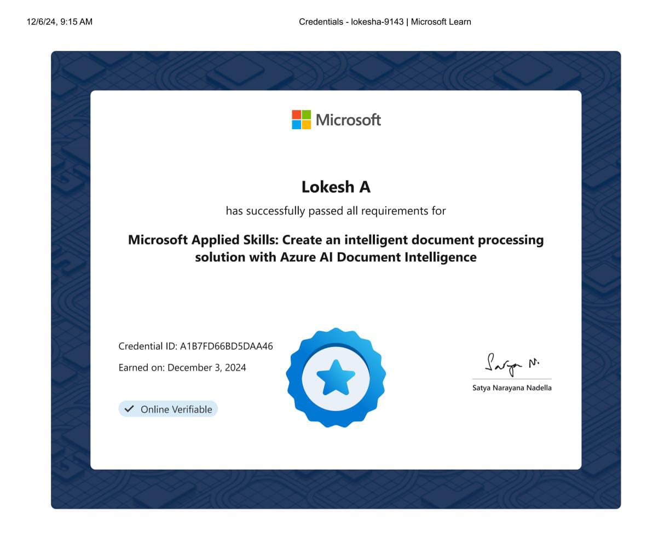
Task: Click the blue square of the Microsoft logo
Action: (296, 124)
